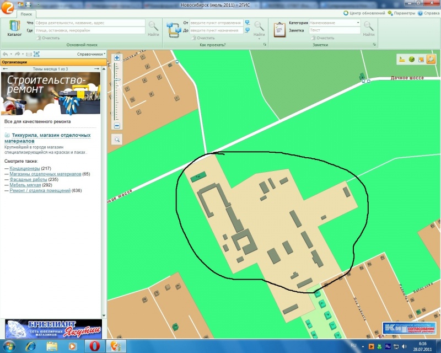Zoom out with the map minus button

point(117,126)
